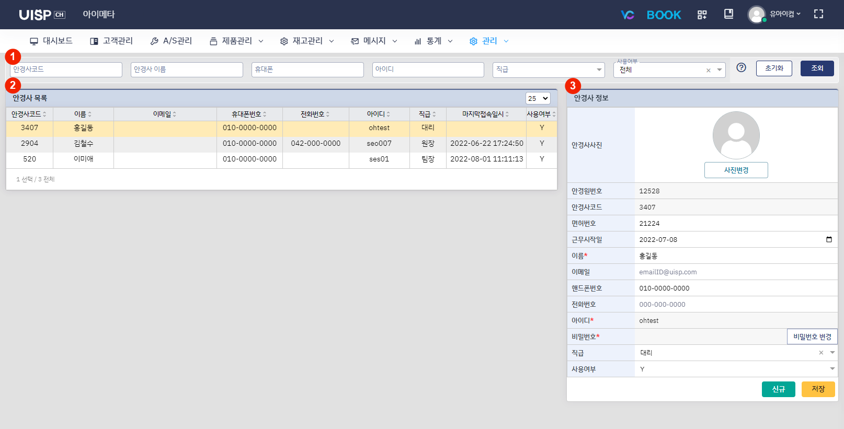Click the 사진변경 button
This screenshot has height=429, width=844.
coord(736,170)
